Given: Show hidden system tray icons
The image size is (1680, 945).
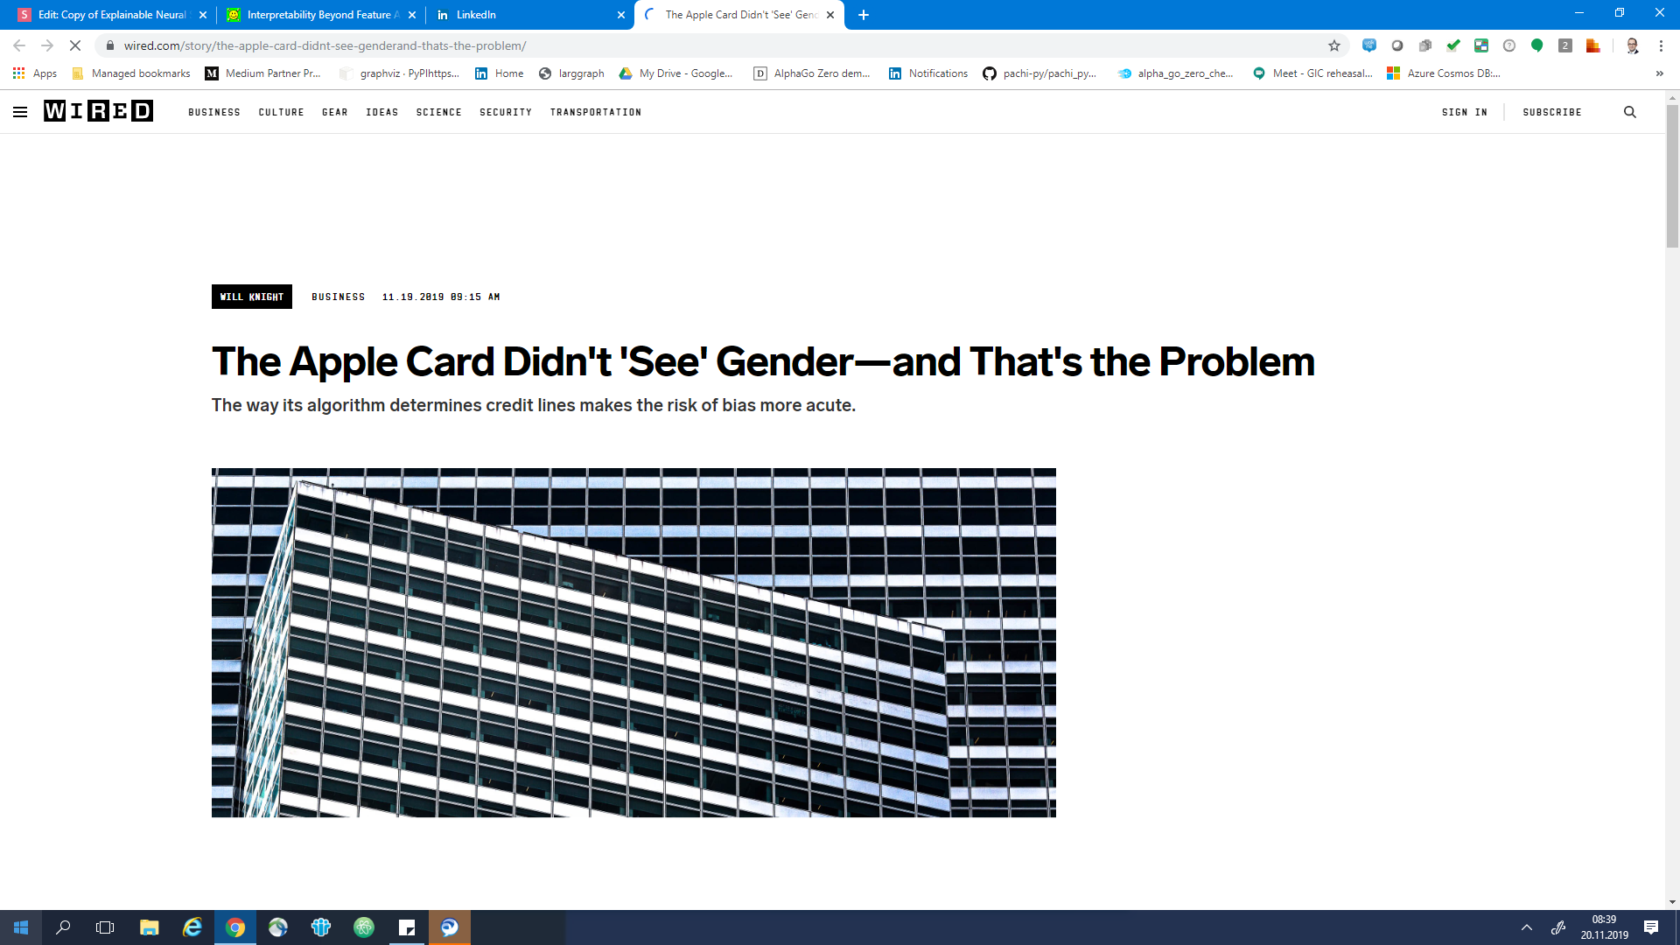Looking at the screenshot, I should tap(1526, 927).
